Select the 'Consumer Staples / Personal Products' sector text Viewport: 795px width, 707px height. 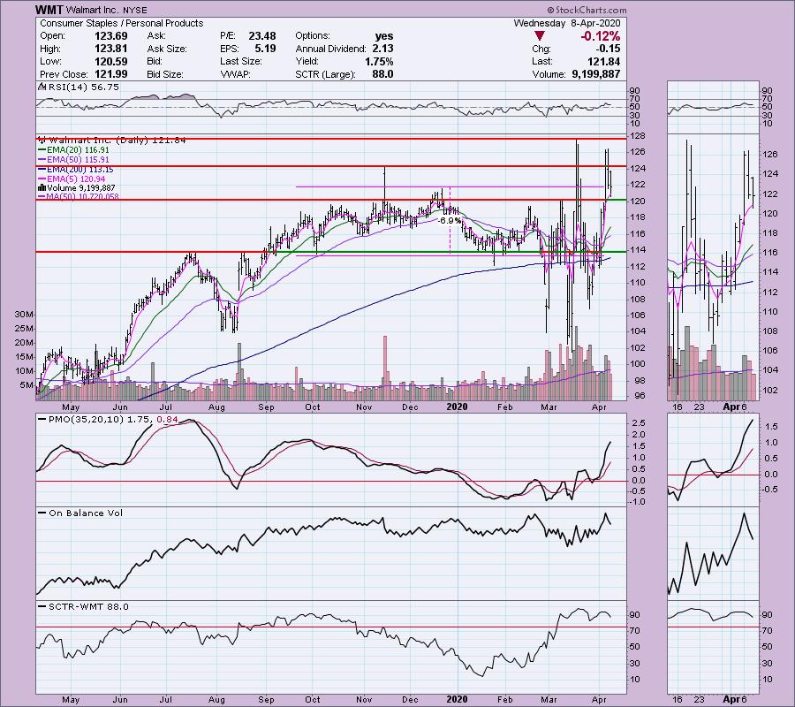click(121, 23)
